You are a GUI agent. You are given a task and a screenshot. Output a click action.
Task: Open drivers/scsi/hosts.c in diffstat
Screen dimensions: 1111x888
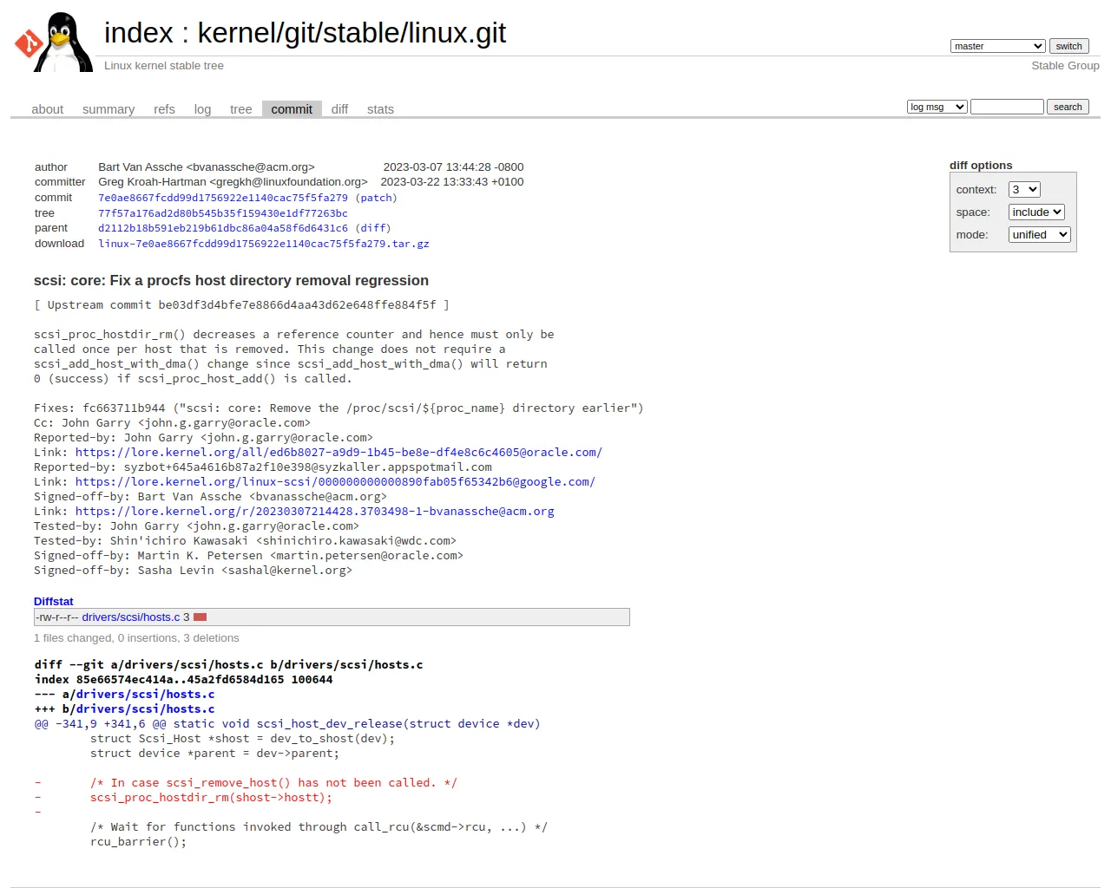(x=130, y=617)
